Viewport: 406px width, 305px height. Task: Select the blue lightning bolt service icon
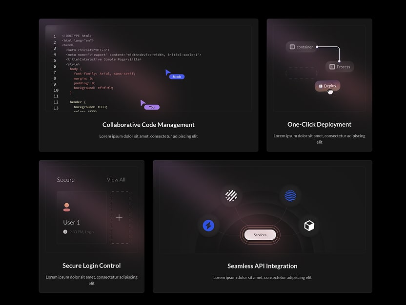pos(209,226)
